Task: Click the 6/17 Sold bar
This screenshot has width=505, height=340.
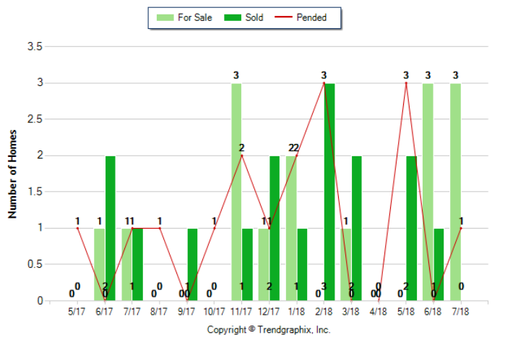Action: click(x=111, y=228)
